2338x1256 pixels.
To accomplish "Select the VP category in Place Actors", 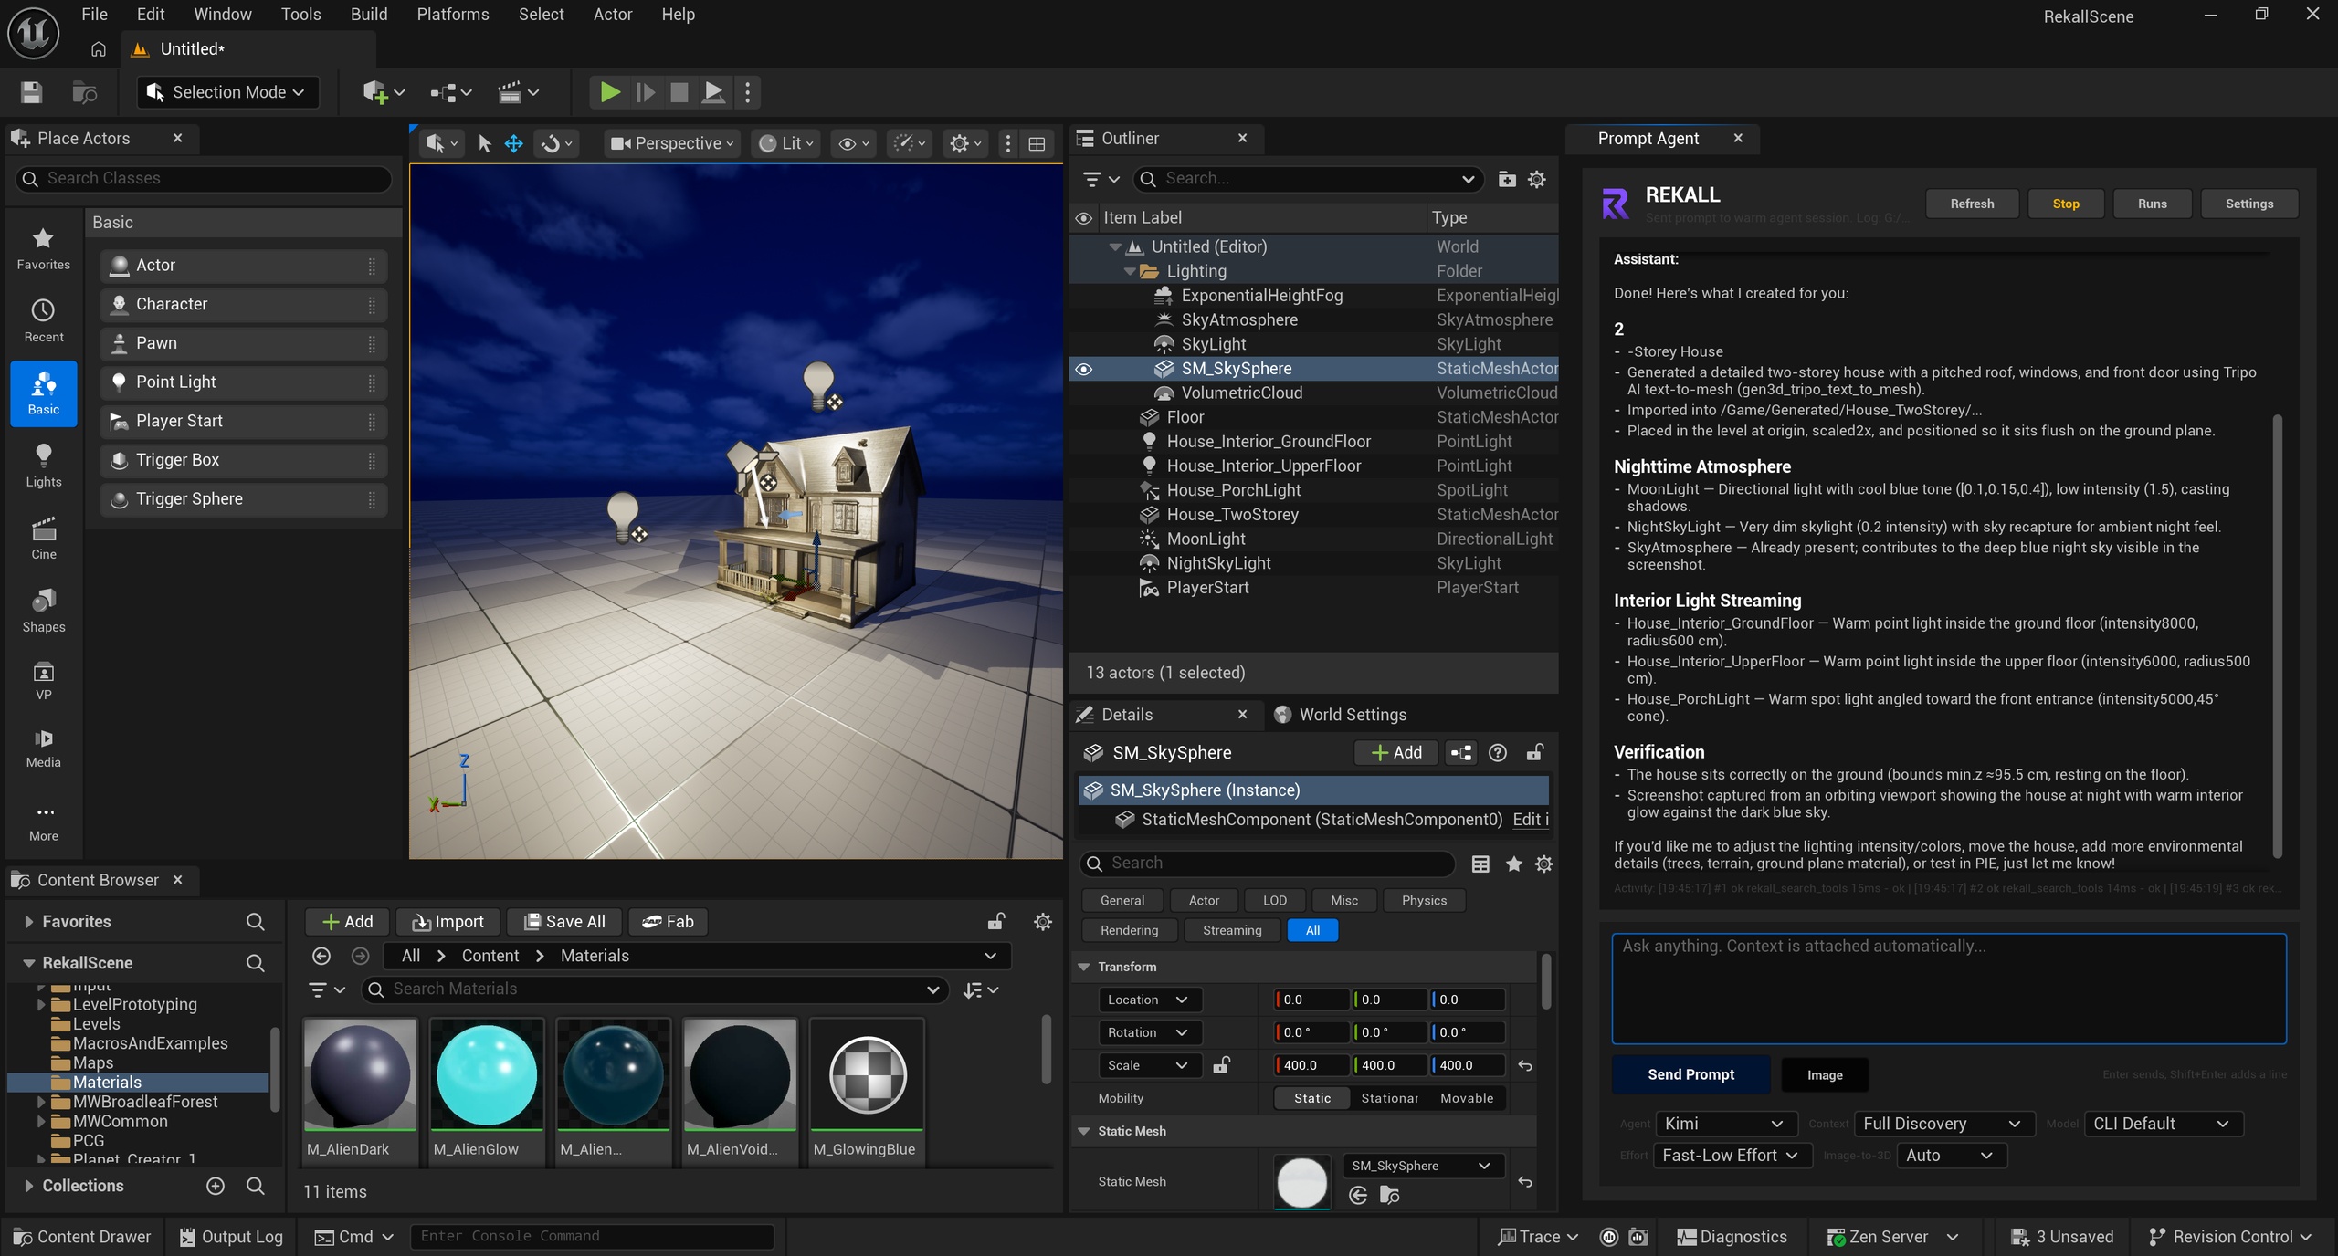I will click(x=43, y=680).
